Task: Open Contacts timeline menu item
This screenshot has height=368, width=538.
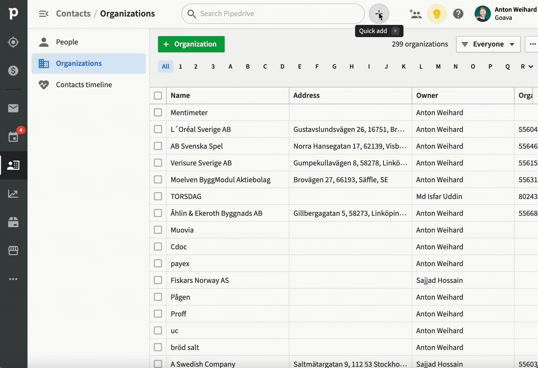Action: pyautogui.click(x=89, y=85)
